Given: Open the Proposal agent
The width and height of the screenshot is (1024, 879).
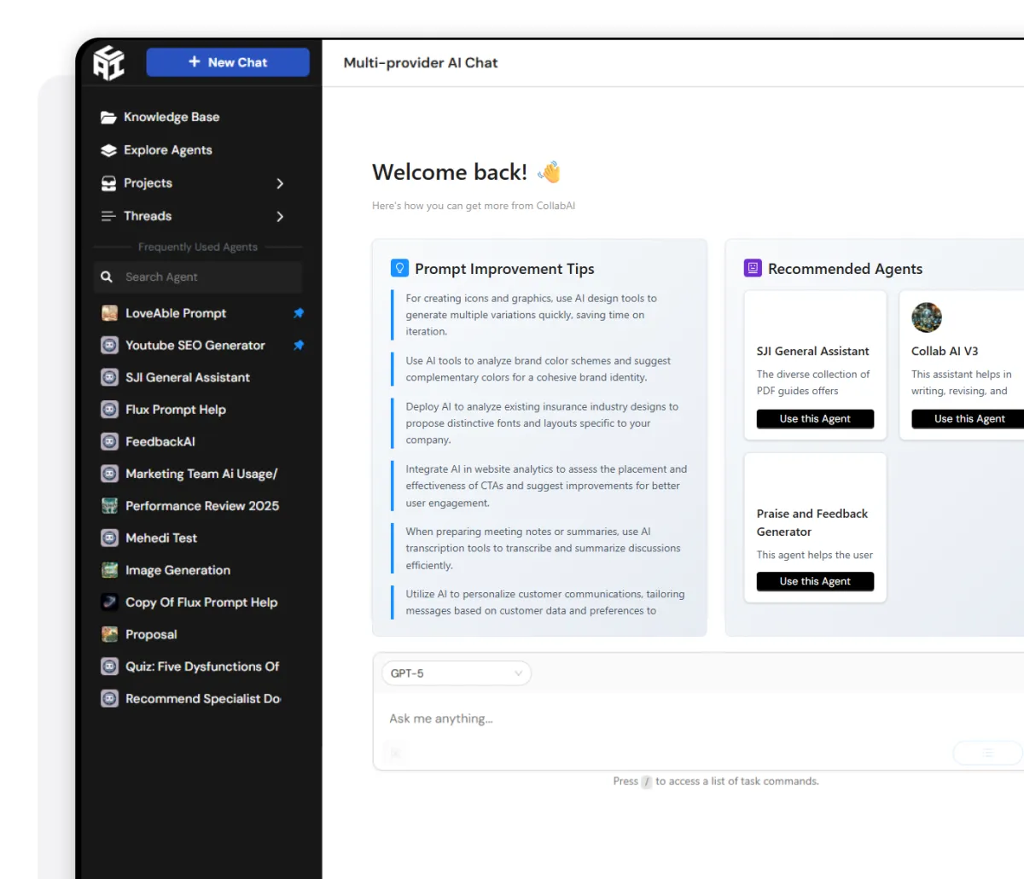Looking at the screenshot, I should coord(151,635).
